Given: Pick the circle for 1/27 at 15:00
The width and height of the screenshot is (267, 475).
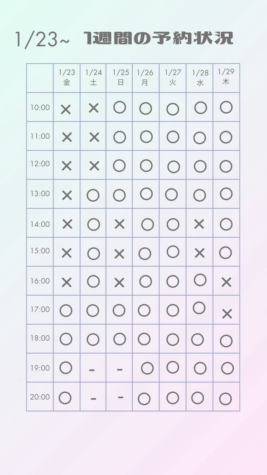Looking at the screenshot, I should [x=173, y=252].
